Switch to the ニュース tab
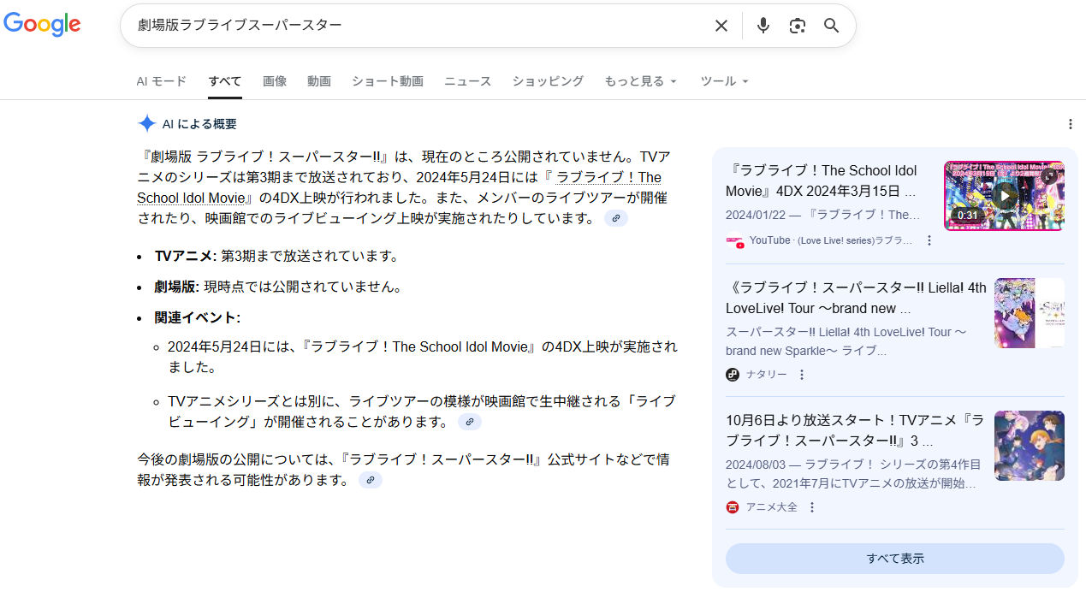 point(467,81)
